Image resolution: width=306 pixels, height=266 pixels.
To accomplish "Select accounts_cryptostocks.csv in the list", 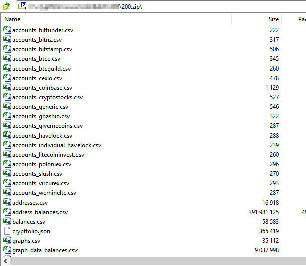I will [x=47, y=97].
